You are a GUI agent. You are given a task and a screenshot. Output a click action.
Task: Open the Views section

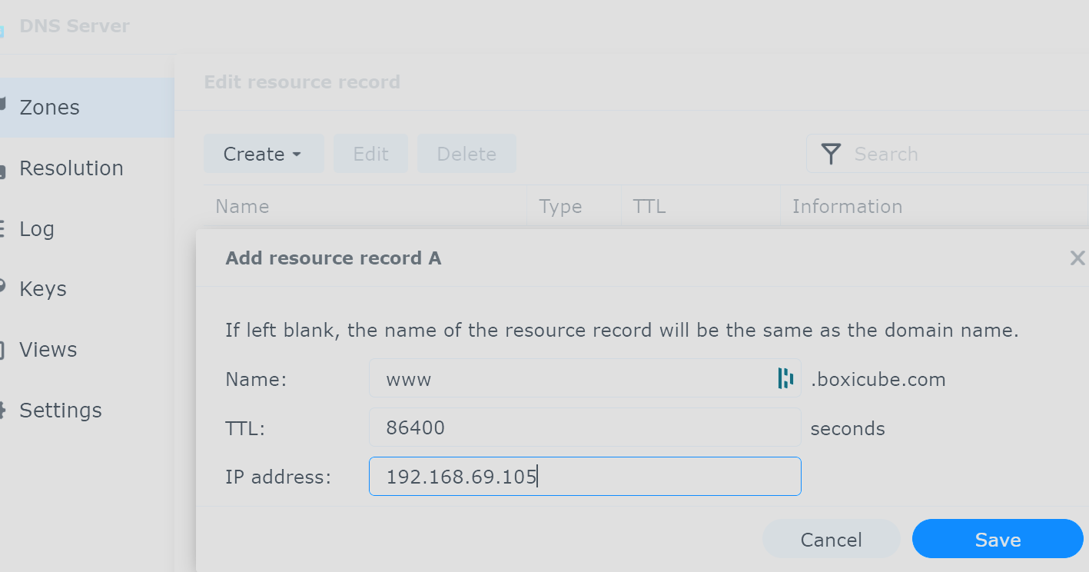[48, 350]
